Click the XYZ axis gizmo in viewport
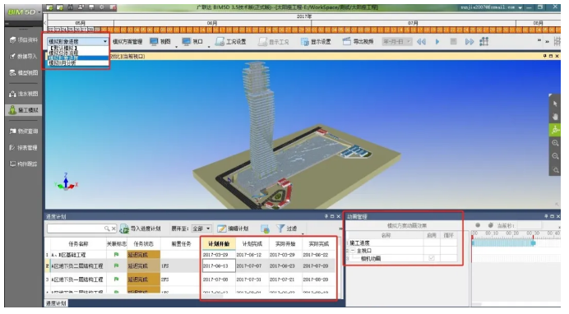The width and height of the screenshot is (569, 314). tap(66, 182)
